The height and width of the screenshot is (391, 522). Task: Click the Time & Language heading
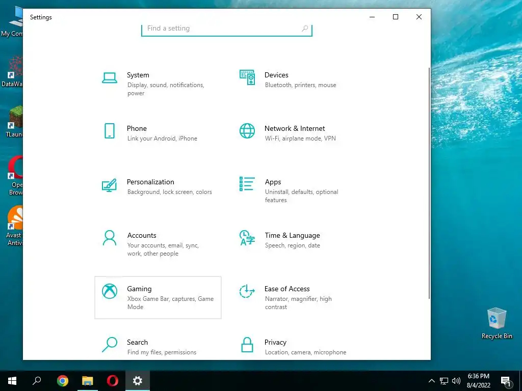click(x=292, y=235)
